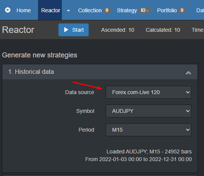
Task: Open the Portfolio tab
Action: (167, 10)
